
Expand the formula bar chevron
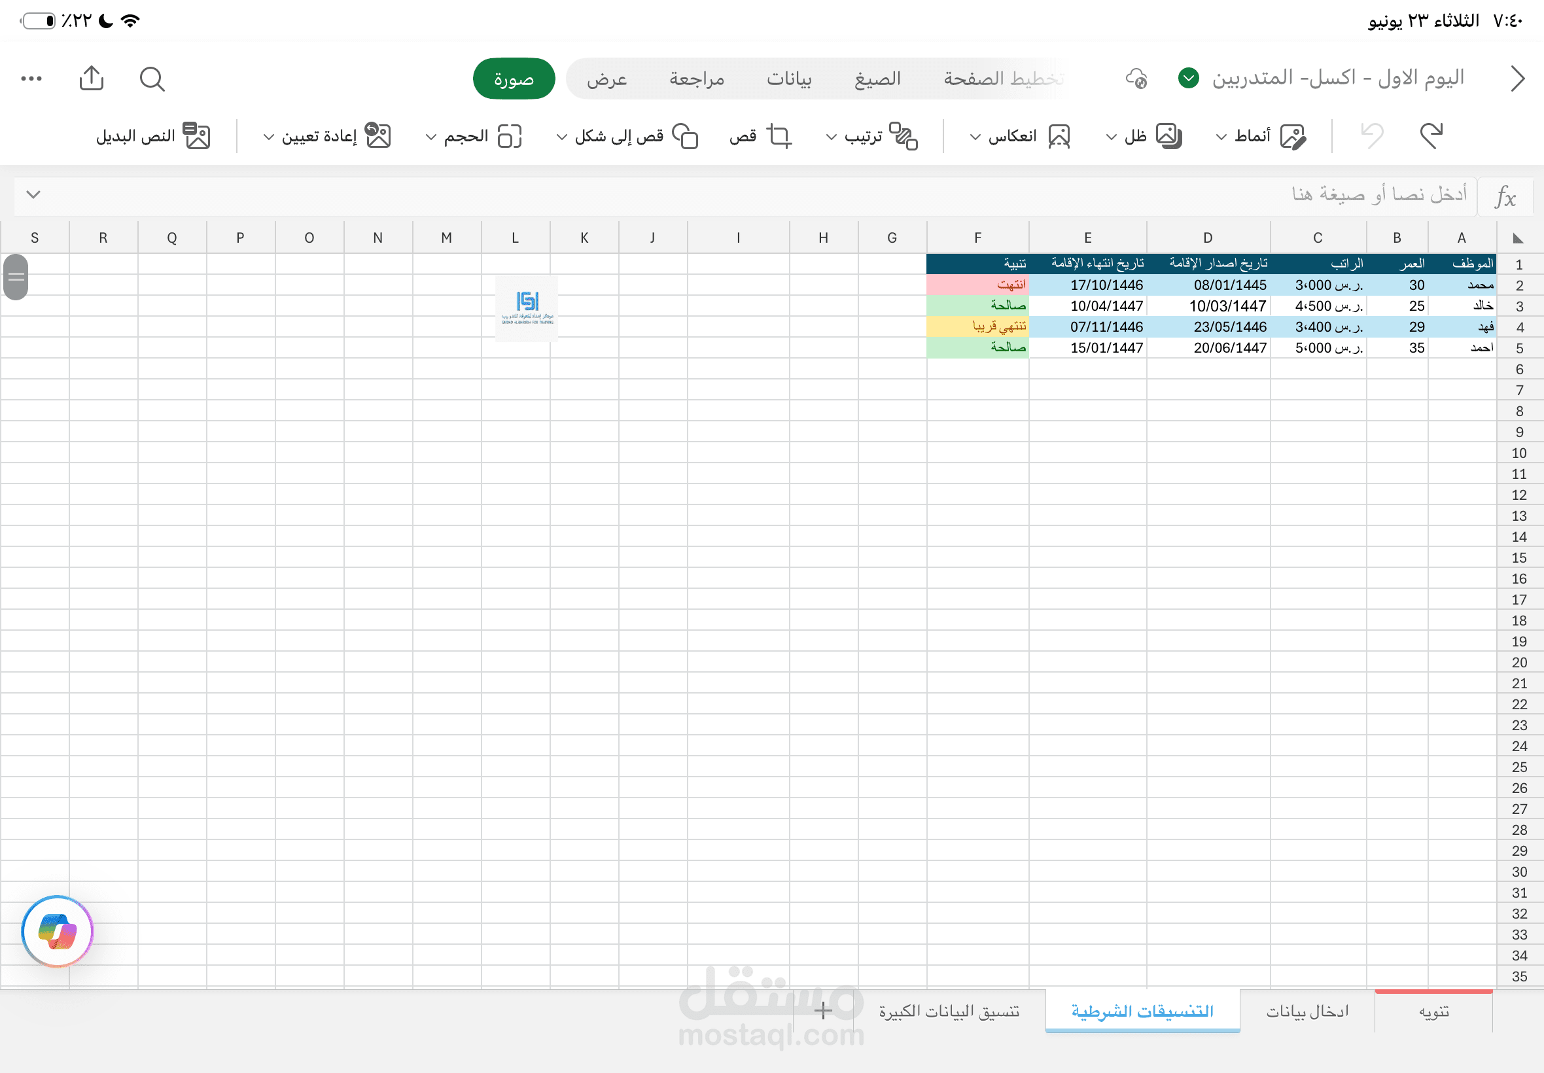click(x=33, y=195)
